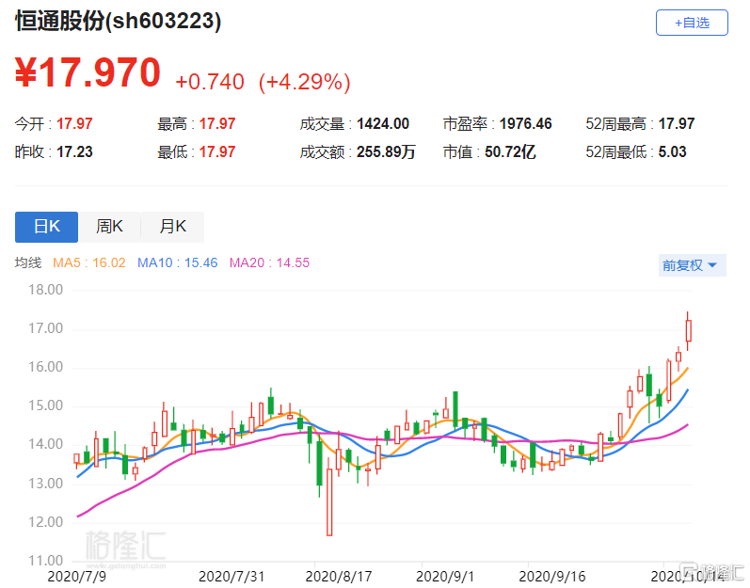Image resolution: width=750 pixels, height=588 pixels.
Task: Click the MA5 : 16.02 indicator label
Action: coord(89,262)
